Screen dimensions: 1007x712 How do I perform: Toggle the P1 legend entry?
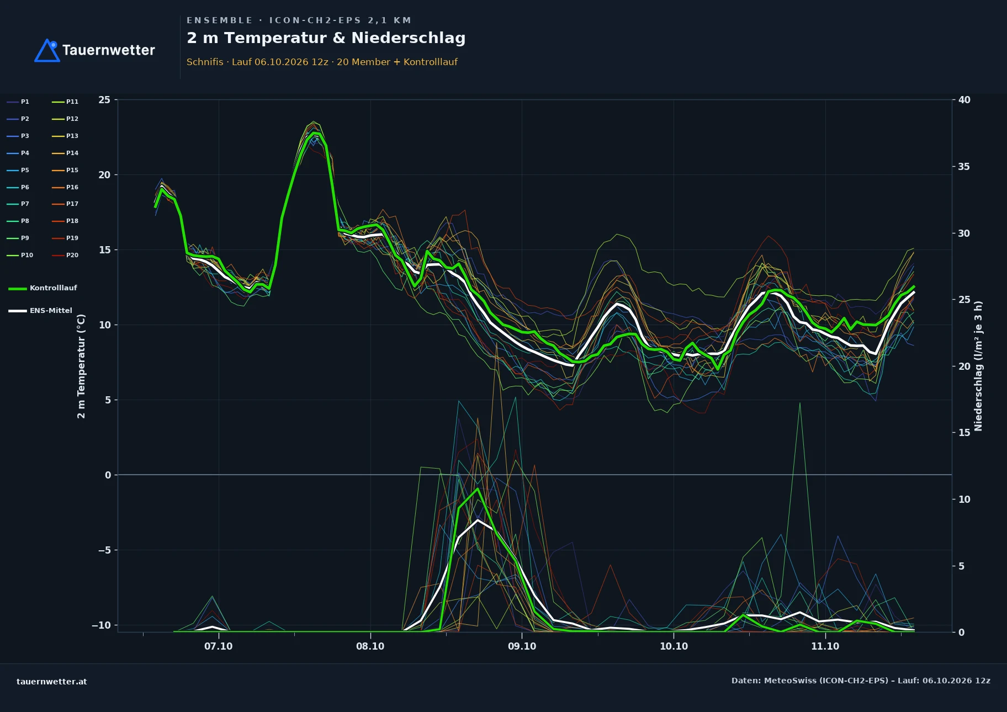[18, 102]
